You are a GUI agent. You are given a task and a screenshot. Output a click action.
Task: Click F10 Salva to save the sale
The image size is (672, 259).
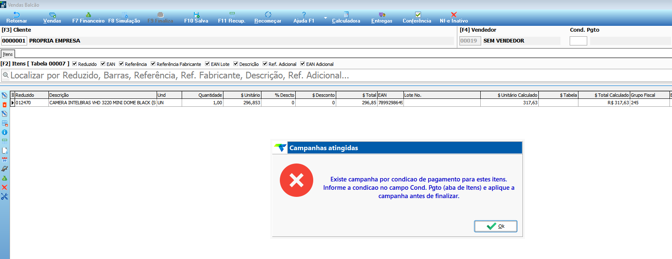click(196, 18)
